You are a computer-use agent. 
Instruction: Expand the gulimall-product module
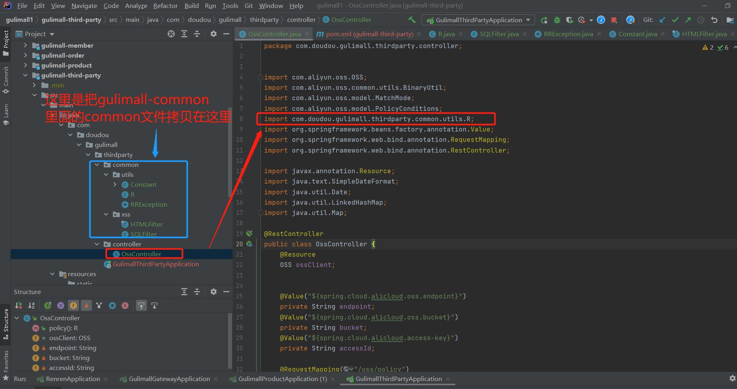tap(25, 65)
